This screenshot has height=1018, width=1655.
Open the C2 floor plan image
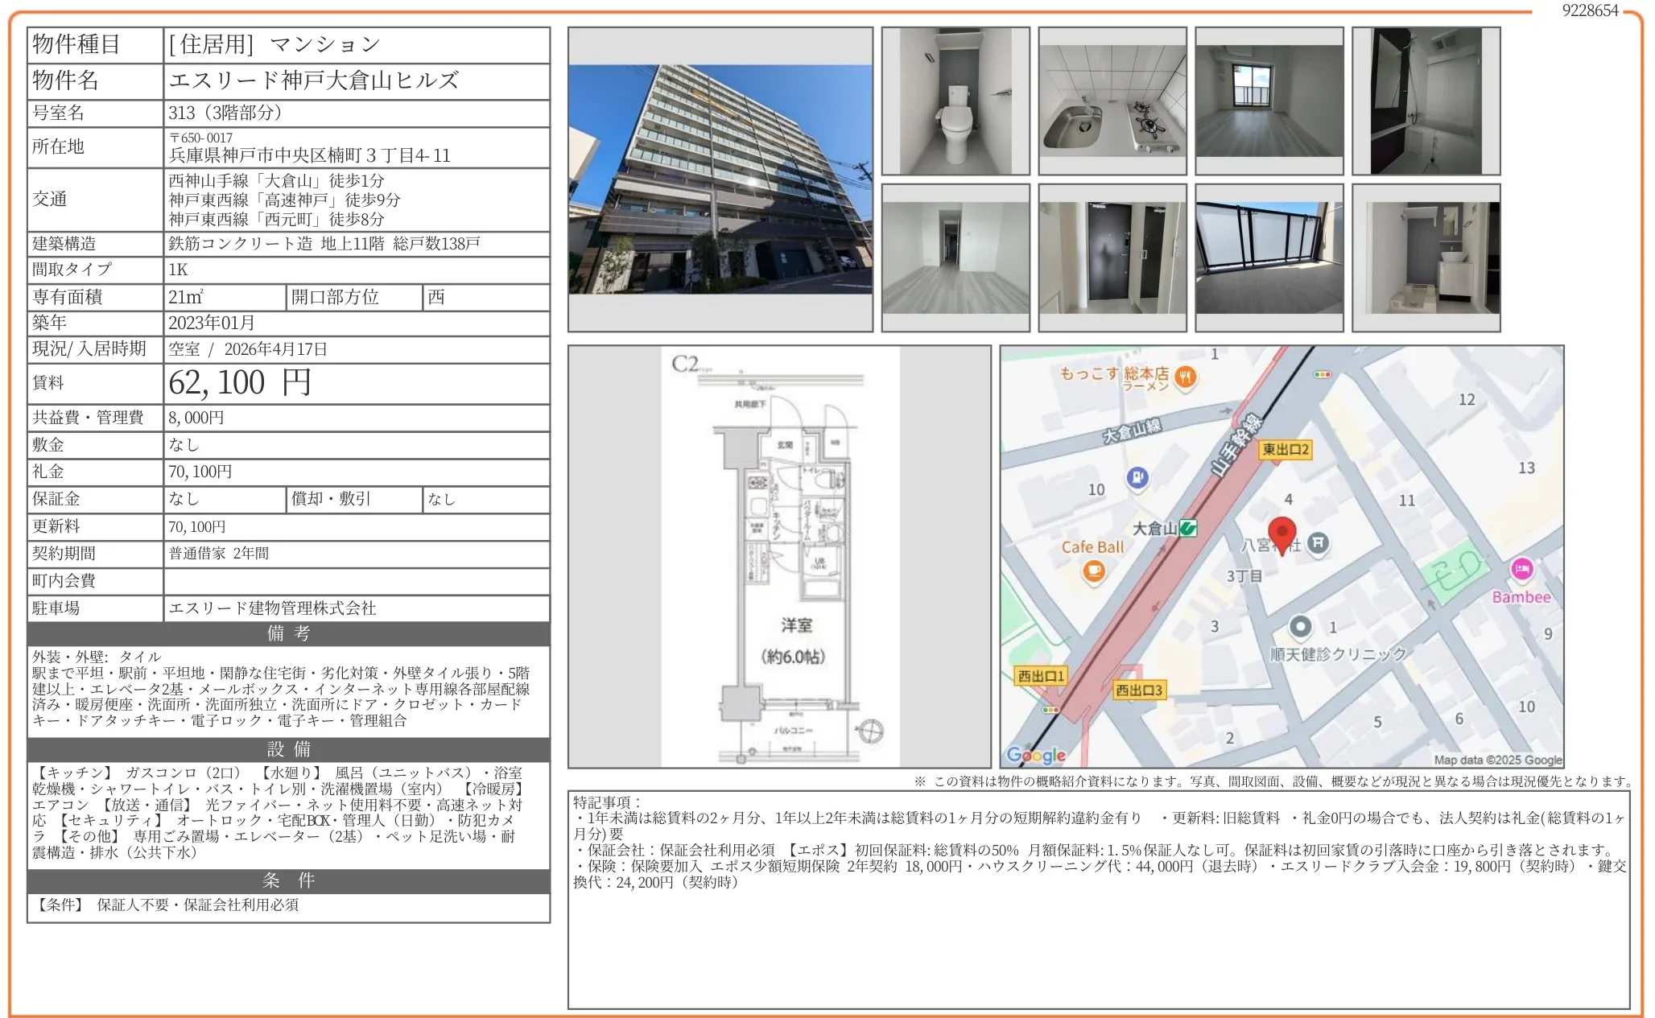(779, 557)
